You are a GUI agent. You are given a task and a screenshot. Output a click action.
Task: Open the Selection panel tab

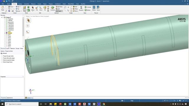(x=12, y=49)
